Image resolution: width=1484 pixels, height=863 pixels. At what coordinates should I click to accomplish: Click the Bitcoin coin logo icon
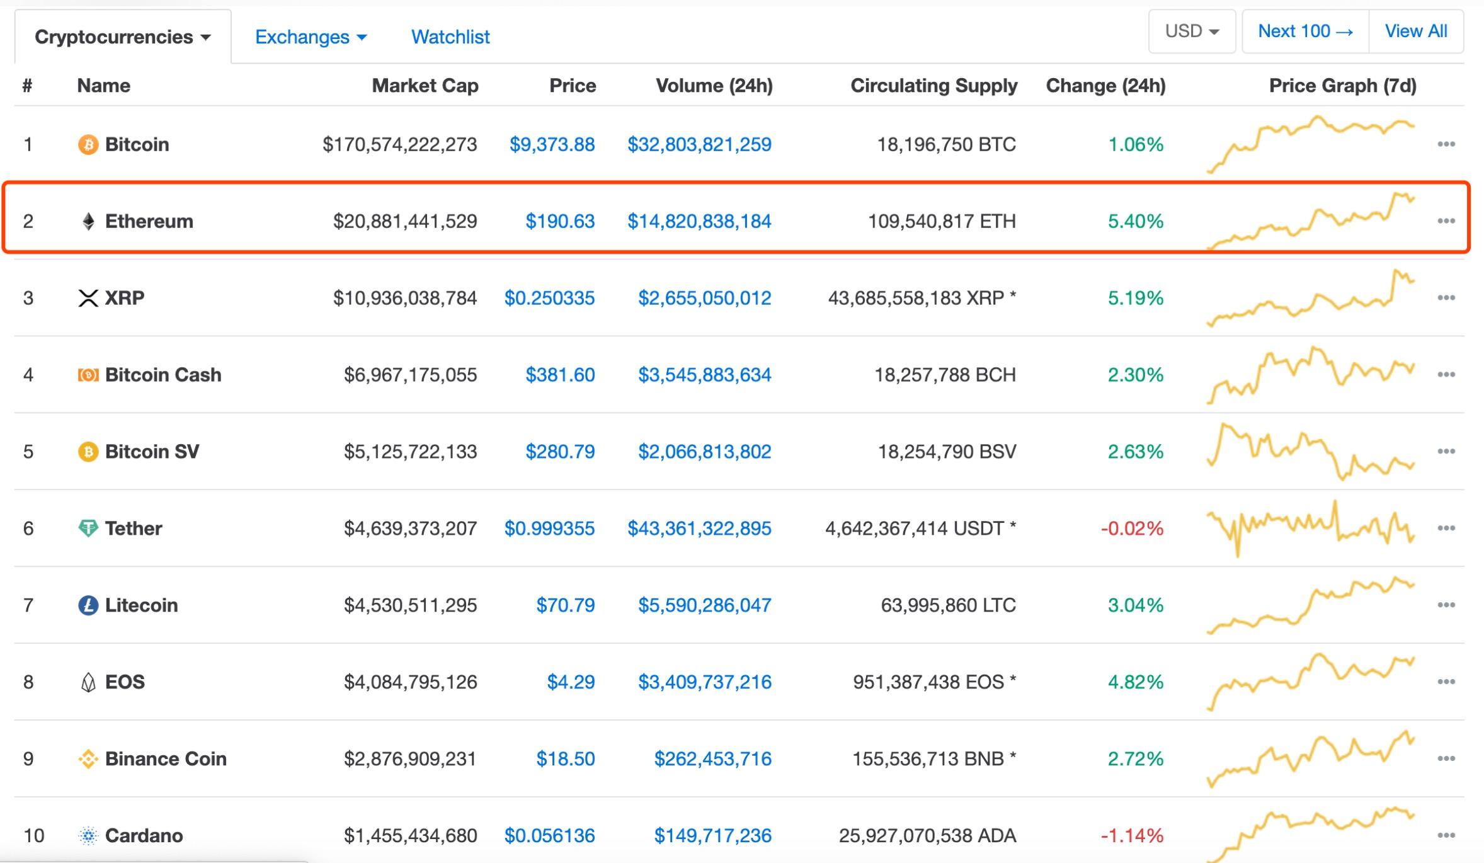click(x=88, y=145)
